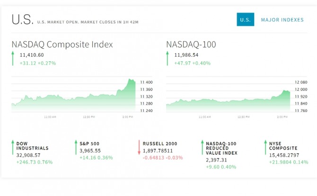Click the NYSE Composite up arrow icon
Viewport: 317px width, 196px height.
(x=265, y=150)
